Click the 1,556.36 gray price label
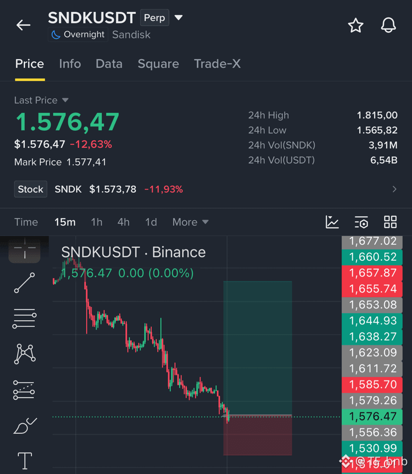The image size is (412, 474). coord(372,433)
